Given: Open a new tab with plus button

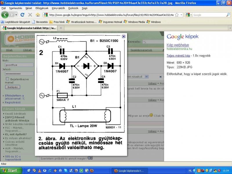Looking at the screenshot, I should (x=61, y=28).
